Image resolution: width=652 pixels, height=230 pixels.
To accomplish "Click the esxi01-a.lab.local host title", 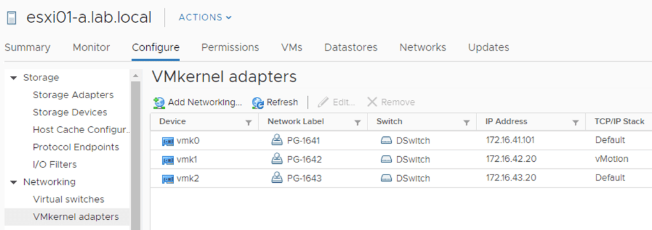I will [89, 17].
